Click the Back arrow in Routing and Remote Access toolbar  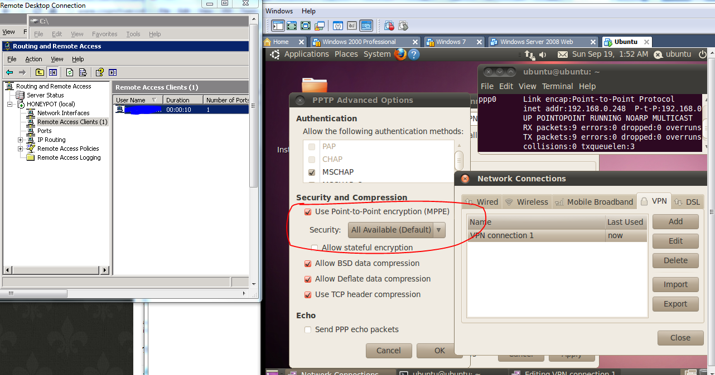pyautogui.click(x=9, y=72)
